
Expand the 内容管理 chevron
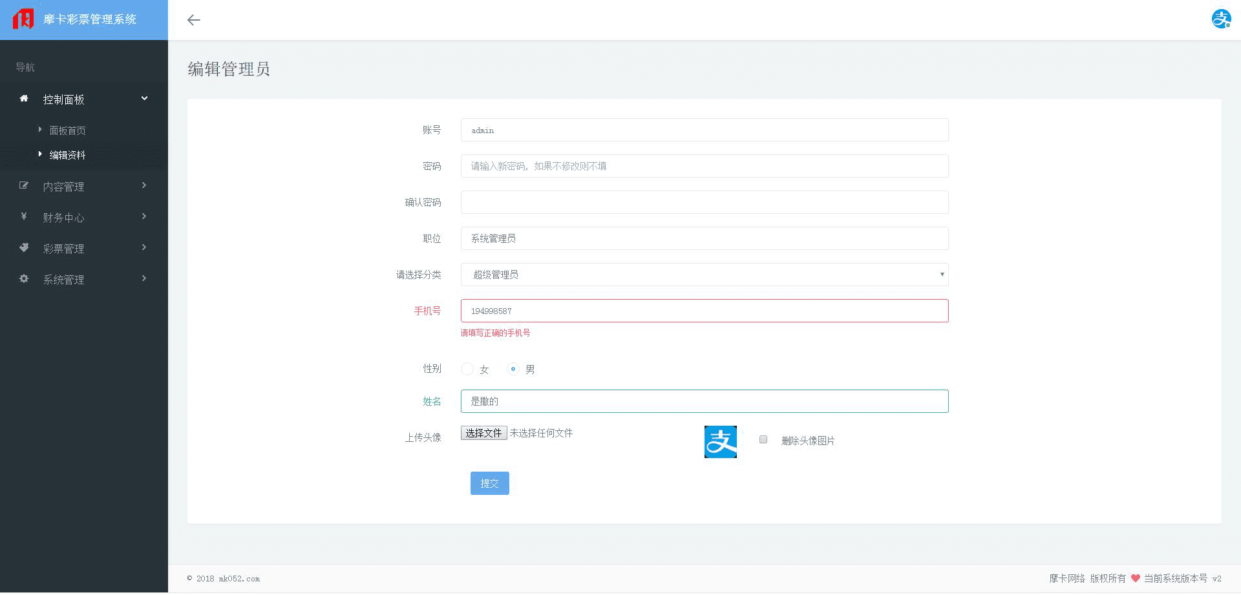coord(144,185)
